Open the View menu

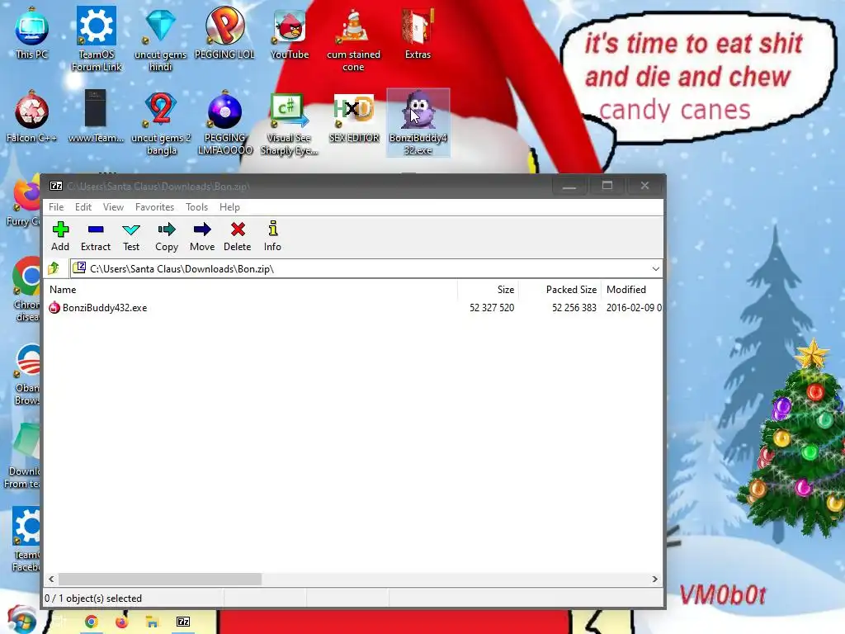(113, 207)
